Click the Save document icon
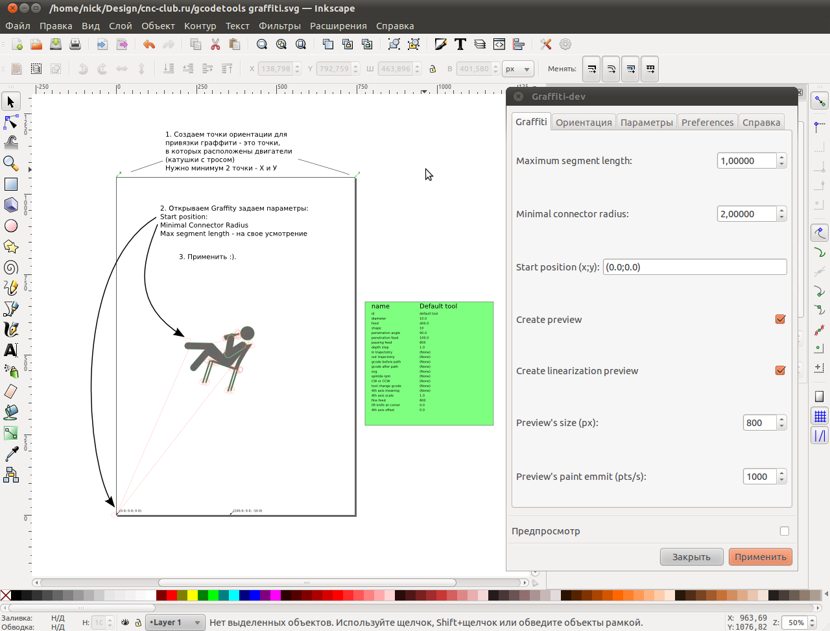This screenshot has width=830, height=631. pos(56,44)
